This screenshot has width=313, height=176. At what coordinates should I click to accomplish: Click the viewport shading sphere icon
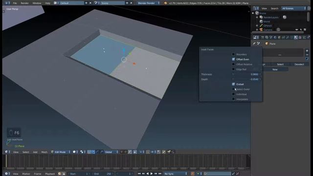pyautogui.click(x=74, y=152)
